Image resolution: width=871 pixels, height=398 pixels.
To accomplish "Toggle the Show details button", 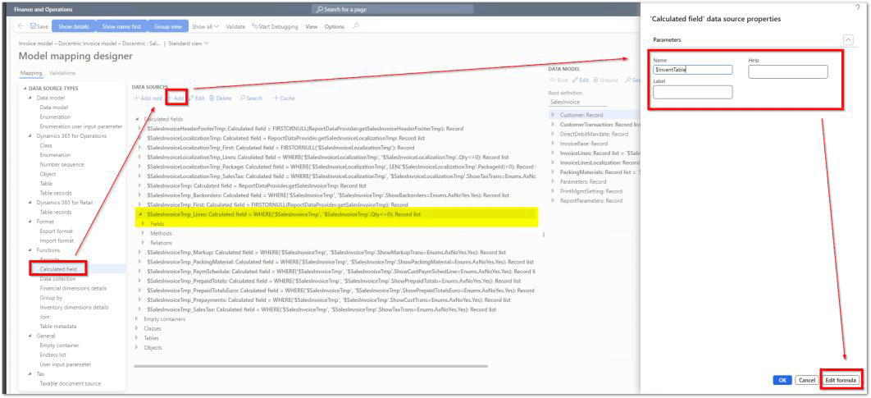I will coord(73,26).
